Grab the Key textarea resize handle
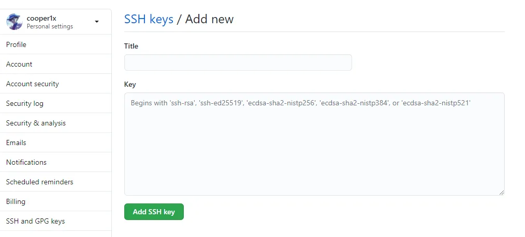The height and width of the screenshot is (237, 525). pos(502,193)
